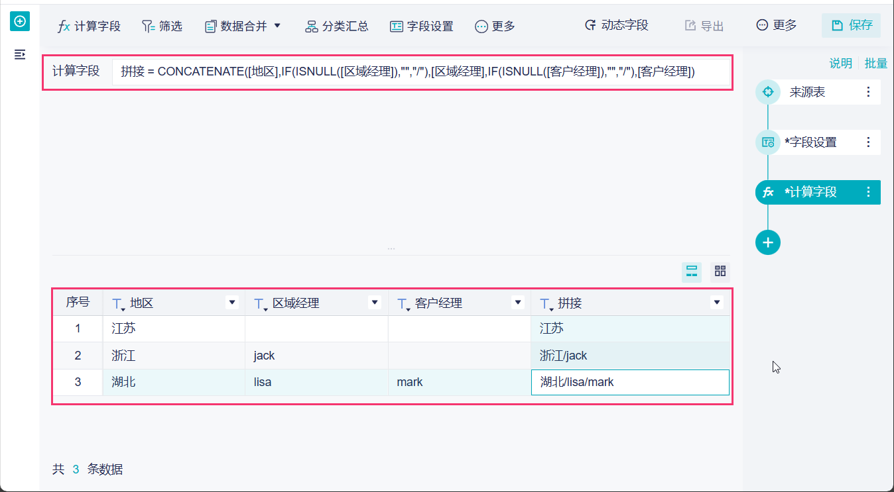Toggle the left sidebar collapse list icon
The height and width of the screenshot is (492, 894).
[x=20, y=54]
